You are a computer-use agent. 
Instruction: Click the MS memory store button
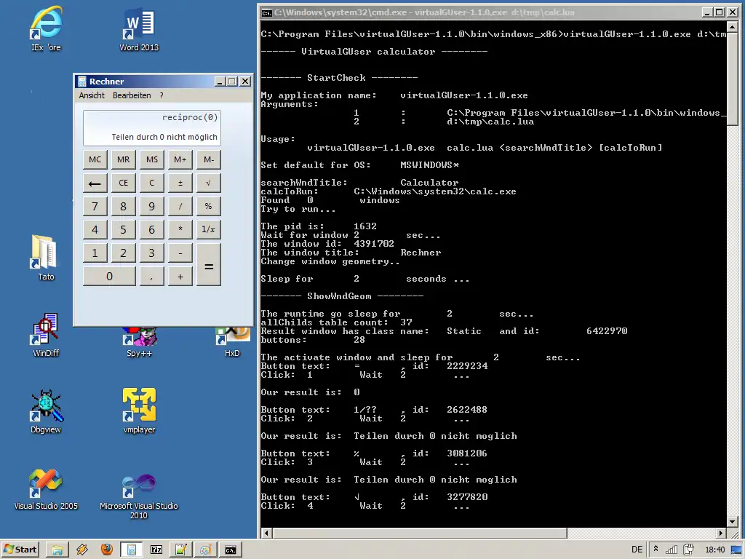pyautogui.click(x=152, y=159)
